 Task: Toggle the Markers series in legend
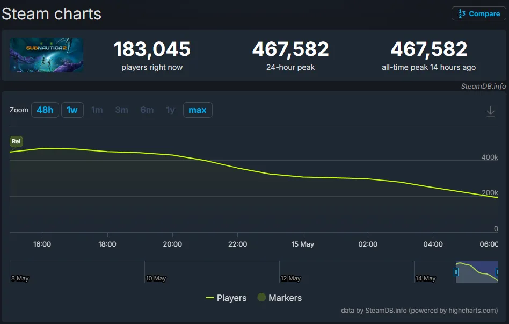click(x=280, y=298)
